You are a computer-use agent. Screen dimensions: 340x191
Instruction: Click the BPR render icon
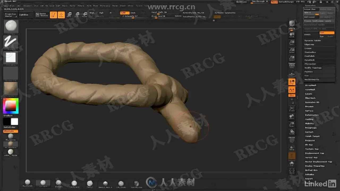point(292,24)
